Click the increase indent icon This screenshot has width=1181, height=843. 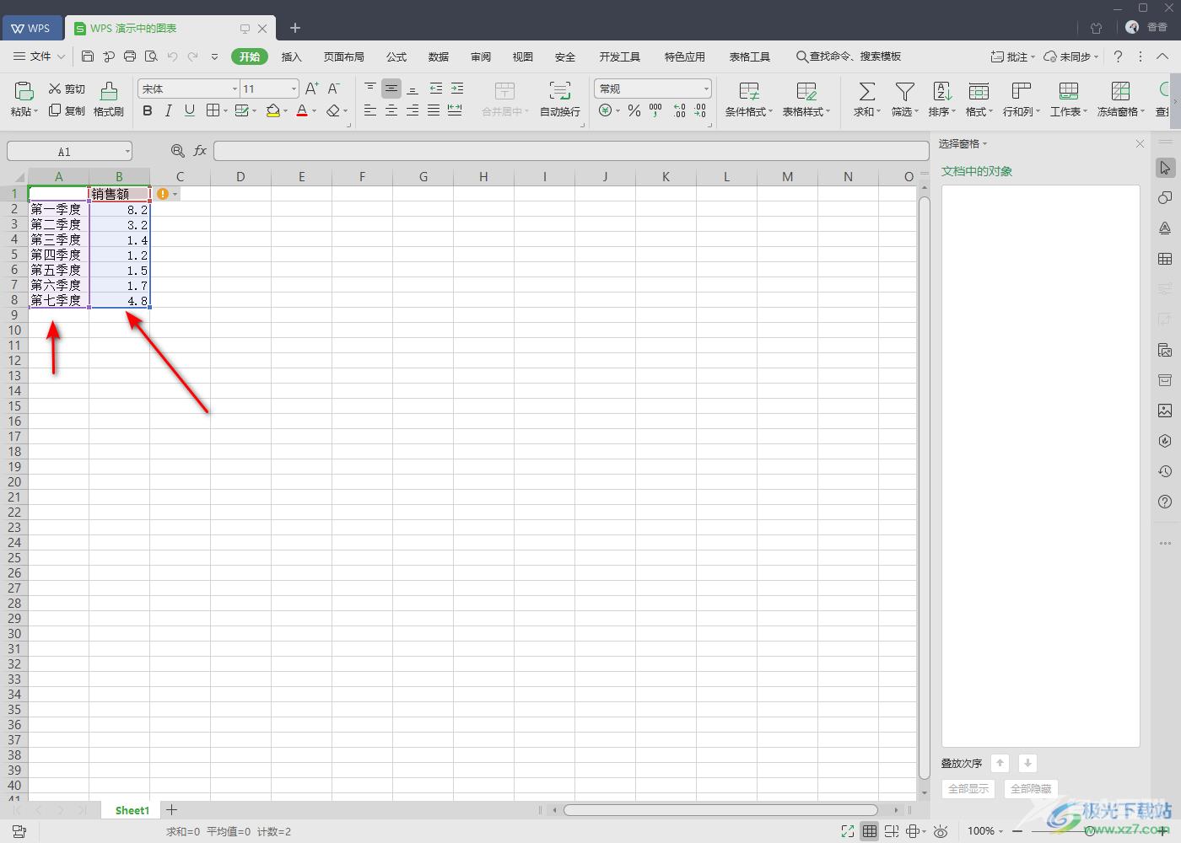pos(456,88)
